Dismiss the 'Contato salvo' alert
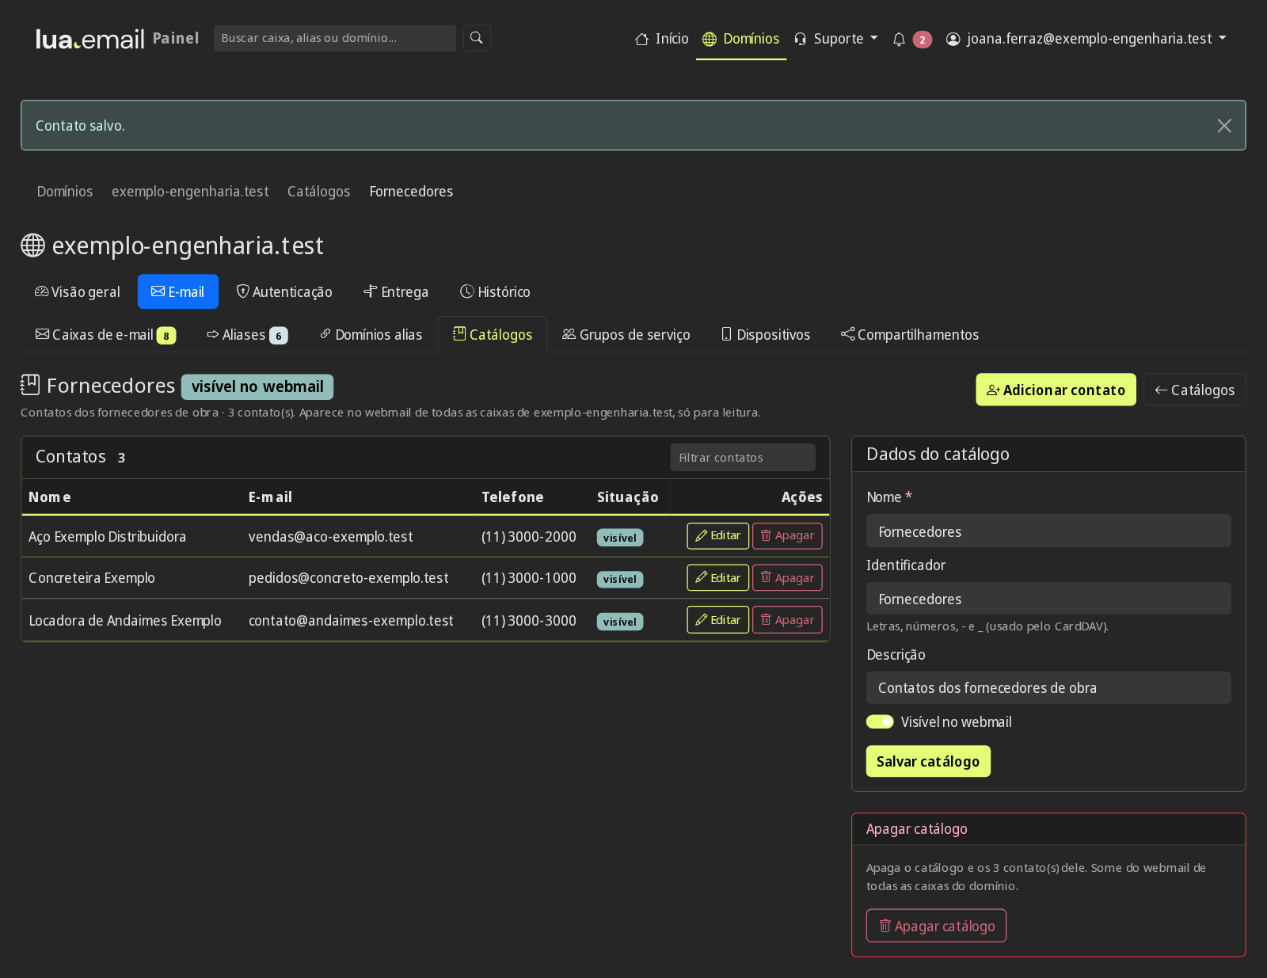The image size is (1267, 978). click(x=1224, y=125)
